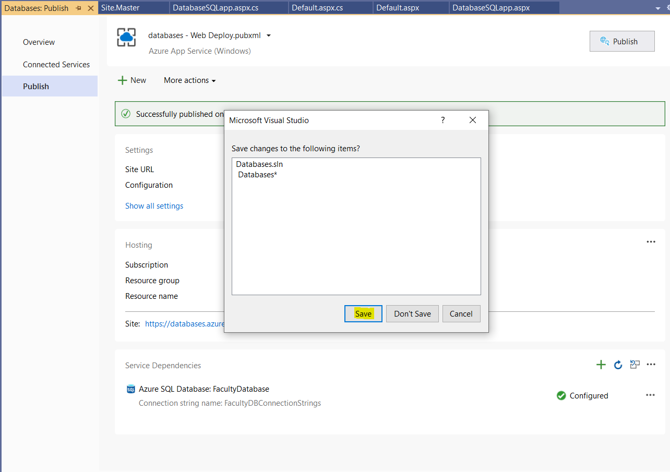Open the publish profile dropdown arrow

(269, 35)
